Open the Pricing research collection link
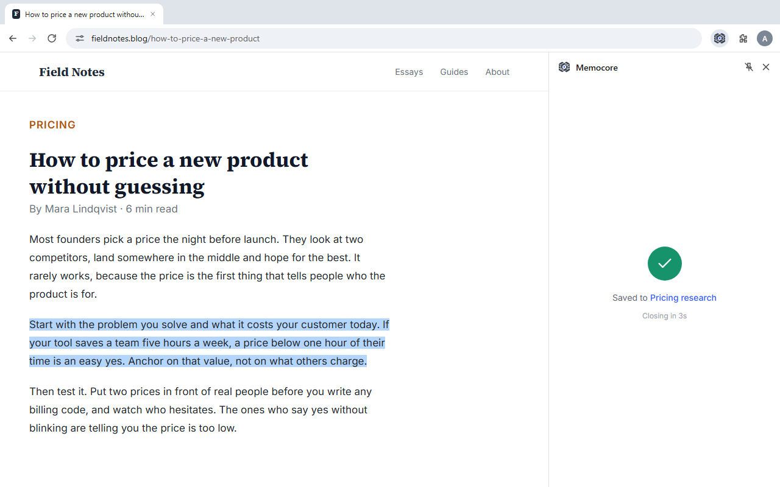This screenshot has width=780, height=487. [x=683, y=298]
